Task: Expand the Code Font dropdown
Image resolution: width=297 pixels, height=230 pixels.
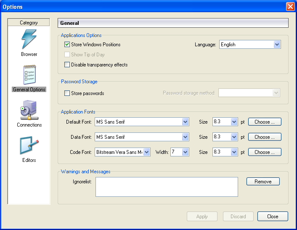Action: tap(147, 152)
